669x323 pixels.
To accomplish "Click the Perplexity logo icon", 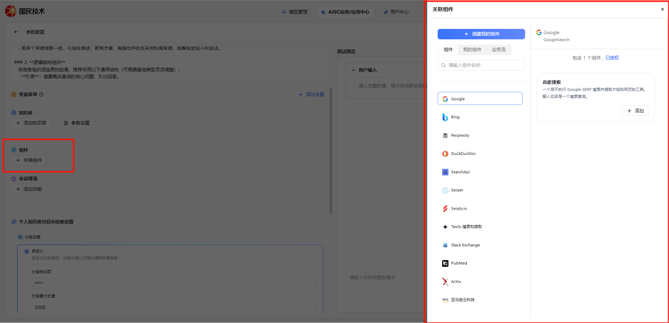I will point(445,135).
